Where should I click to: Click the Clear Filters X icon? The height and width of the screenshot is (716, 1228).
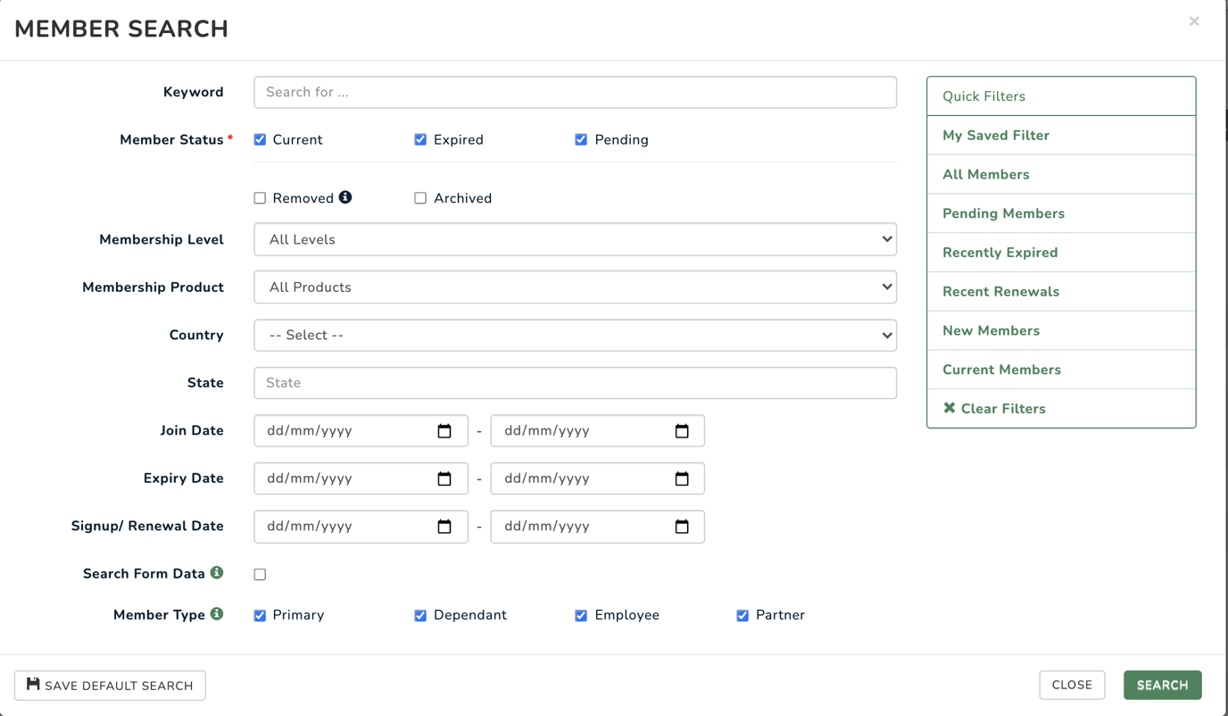point(949,408)
